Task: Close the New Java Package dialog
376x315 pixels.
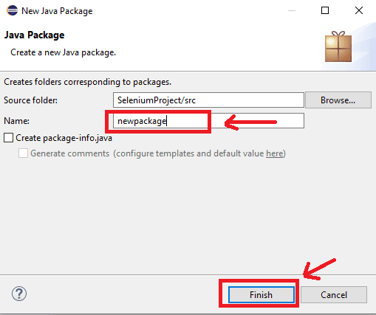Action: (x=359, y=10)
